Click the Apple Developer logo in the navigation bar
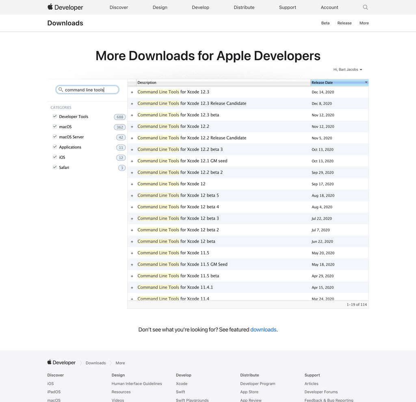This screenshot has width=416, height=402. (x=65, y=7)
